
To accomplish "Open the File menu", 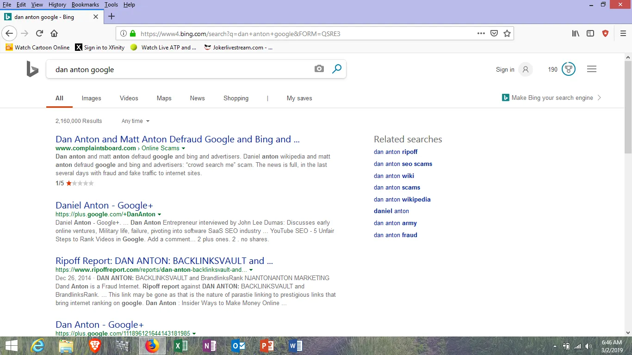I will 7,5.
